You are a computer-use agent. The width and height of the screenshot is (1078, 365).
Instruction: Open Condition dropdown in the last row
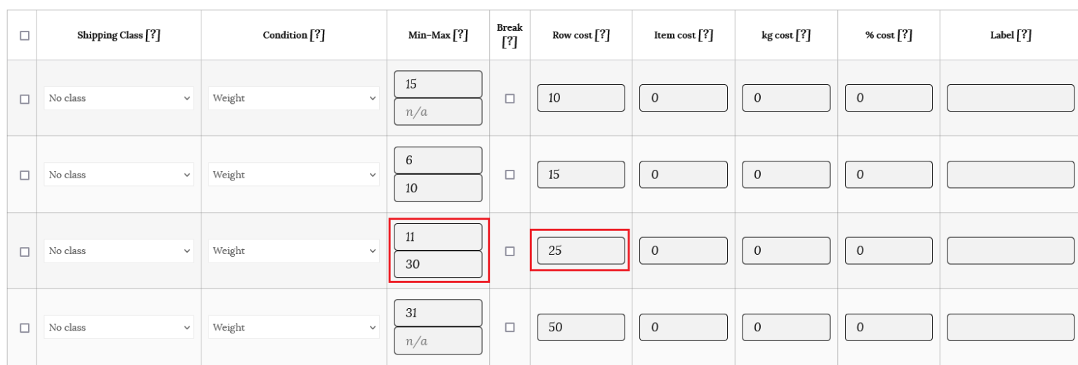pyautogui.click(x=294, y=328)
